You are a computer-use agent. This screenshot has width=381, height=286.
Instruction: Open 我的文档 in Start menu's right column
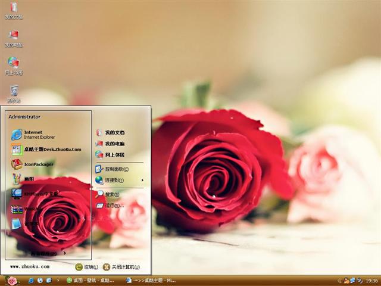tap(110, 132)
